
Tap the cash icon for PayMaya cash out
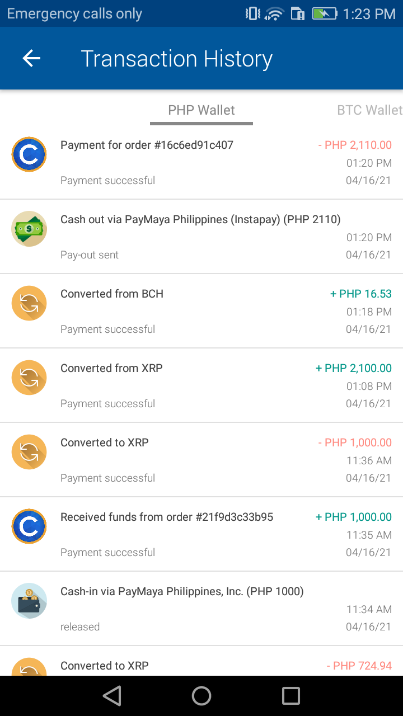pos(29,229)
